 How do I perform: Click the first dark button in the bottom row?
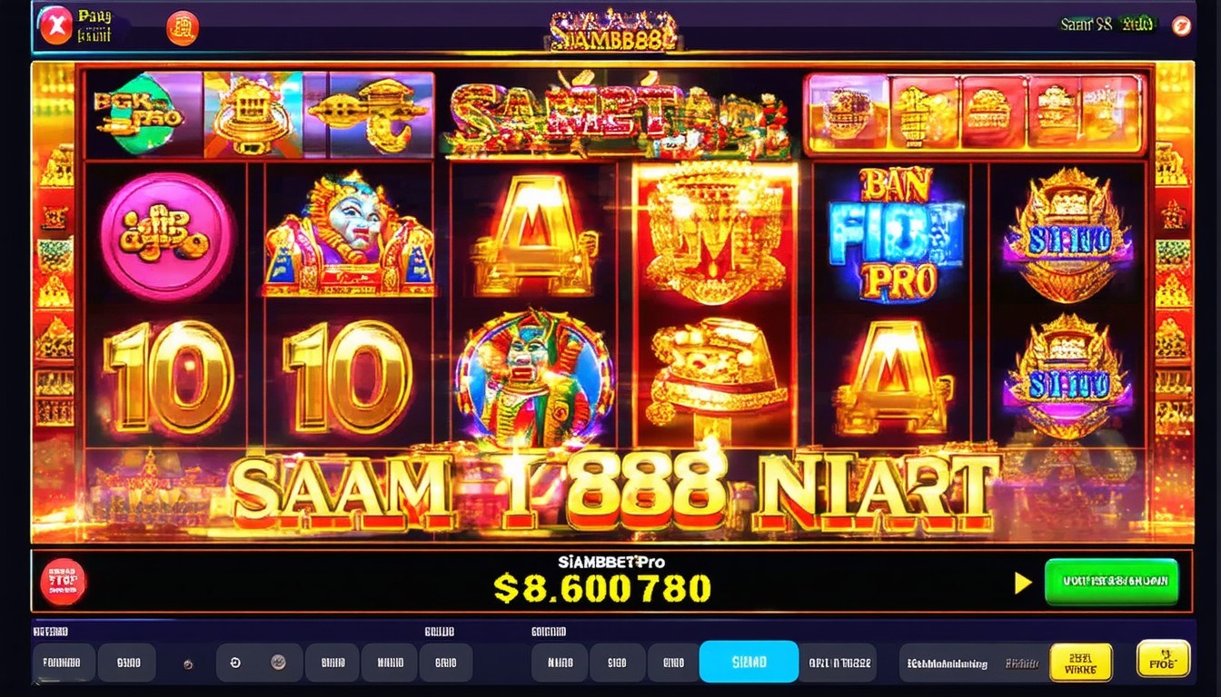point(64,663)
